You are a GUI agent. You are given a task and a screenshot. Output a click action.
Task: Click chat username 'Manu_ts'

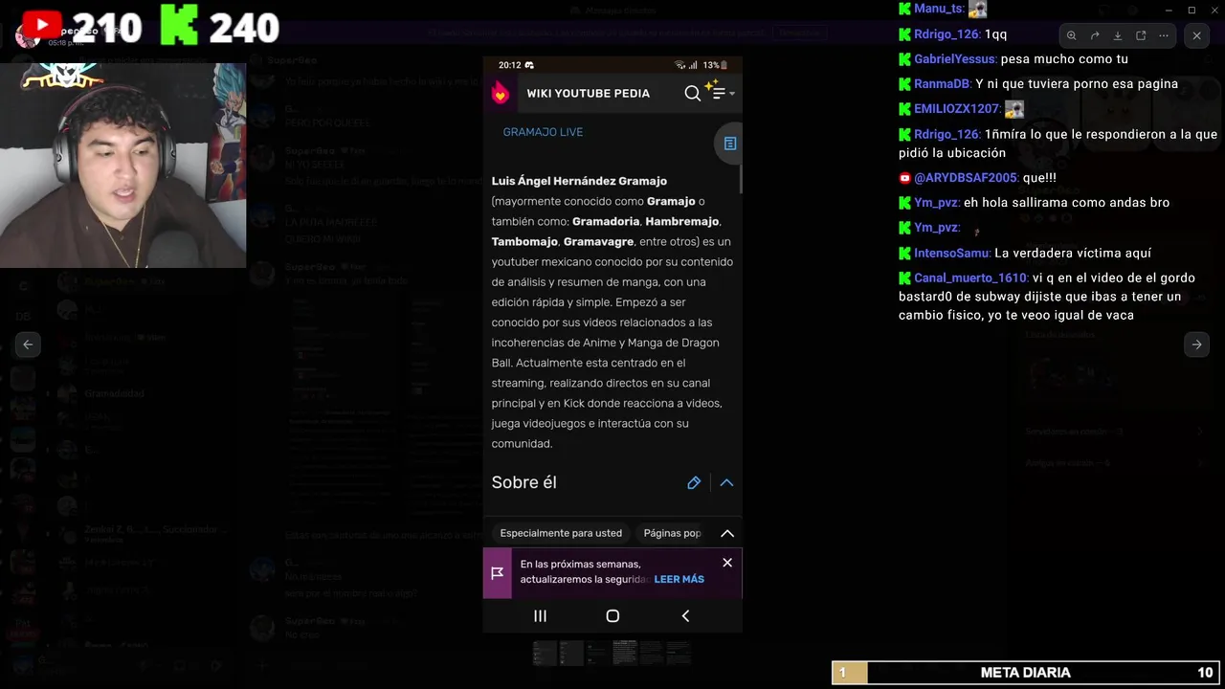(939, 9)
